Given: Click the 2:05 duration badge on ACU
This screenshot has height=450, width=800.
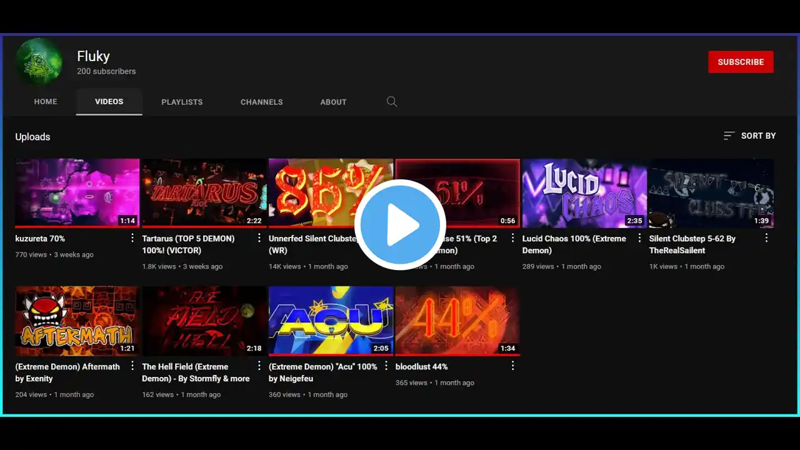Looking at the screenshot, I should (x=381, y=349).
